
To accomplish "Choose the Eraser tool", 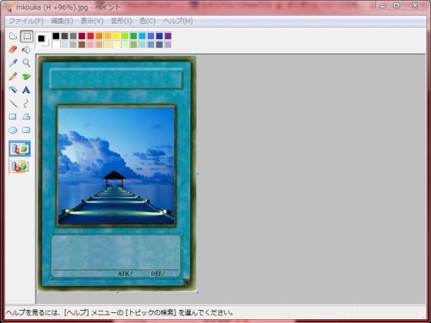I will pos(13,50).
